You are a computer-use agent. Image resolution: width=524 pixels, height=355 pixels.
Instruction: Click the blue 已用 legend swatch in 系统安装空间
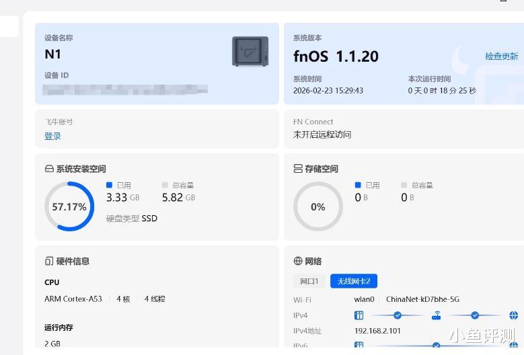tap(109, 185)
